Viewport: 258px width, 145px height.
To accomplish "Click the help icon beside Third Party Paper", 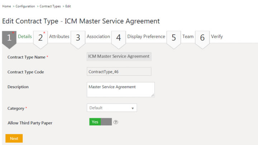I will [x=116, y=122].
